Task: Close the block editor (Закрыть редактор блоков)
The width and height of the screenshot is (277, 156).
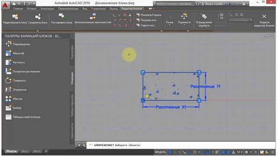Action: tap(264, 20)
